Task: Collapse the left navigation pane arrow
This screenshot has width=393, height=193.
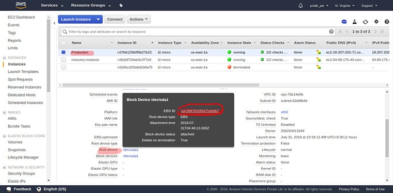Action: [54, 24]
